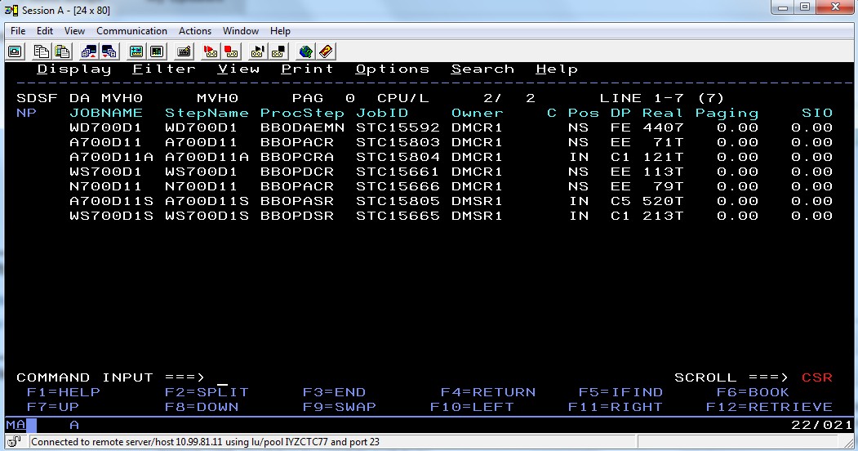Viewport: 858px width, 451px height.
Task: Click the globe Support toolbar icon
Action: (x=305, y=51)
